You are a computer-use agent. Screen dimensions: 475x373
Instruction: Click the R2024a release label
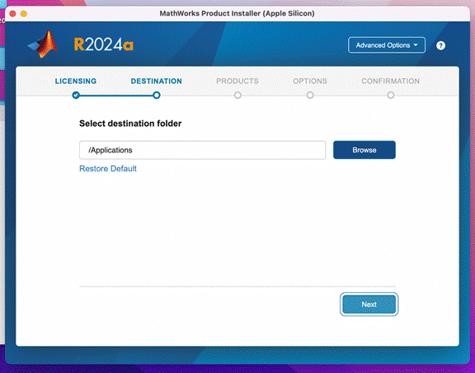pos(104,44)
